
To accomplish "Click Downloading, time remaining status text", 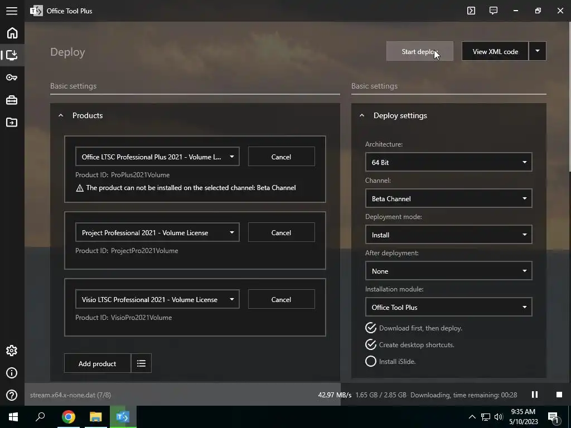I will click(464, 395).
